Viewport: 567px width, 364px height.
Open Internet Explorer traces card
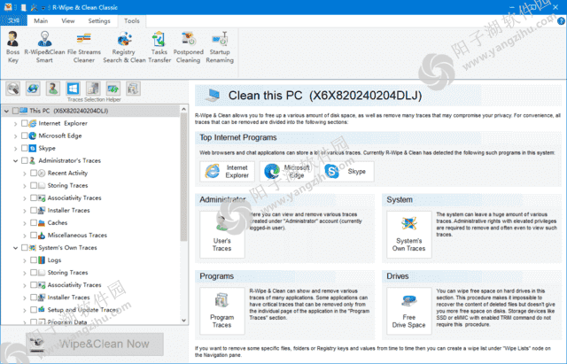point(227,171)
